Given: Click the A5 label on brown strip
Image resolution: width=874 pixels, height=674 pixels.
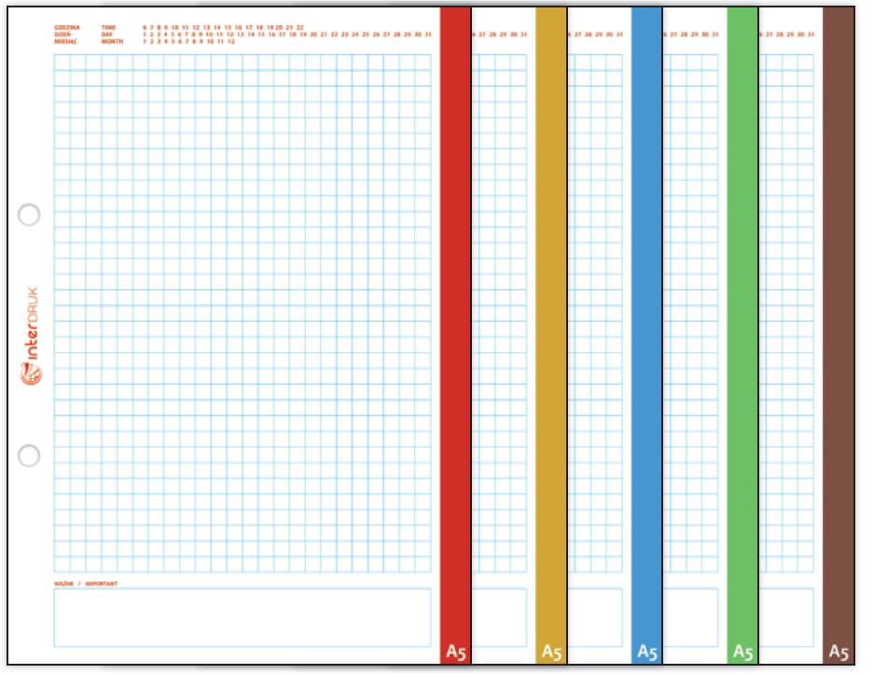Looking at the screenshot, I should coord(839,652).
